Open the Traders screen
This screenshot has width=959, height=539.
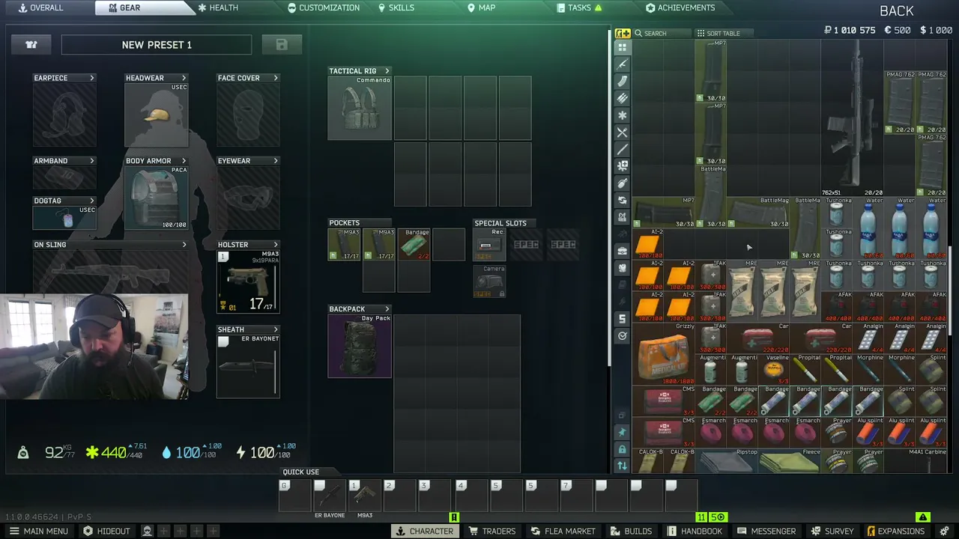tap(492, 531)
